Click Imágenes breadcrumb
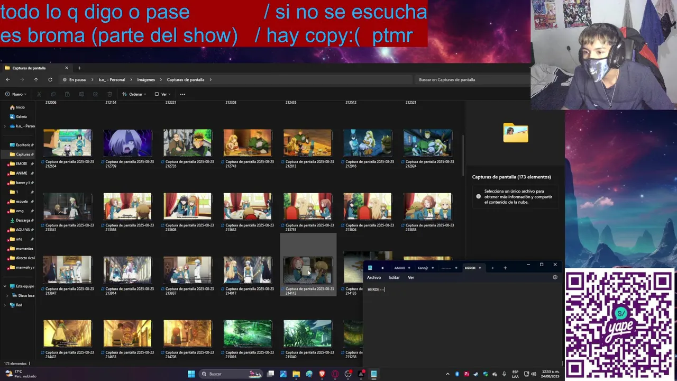Image resolution: width=677 pixels, height=381 pixels. coord(146,79)
